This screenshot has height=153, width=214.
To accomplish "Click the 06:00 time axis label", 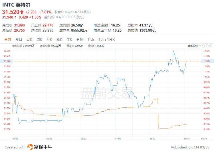I will click(x=84, y=139).
